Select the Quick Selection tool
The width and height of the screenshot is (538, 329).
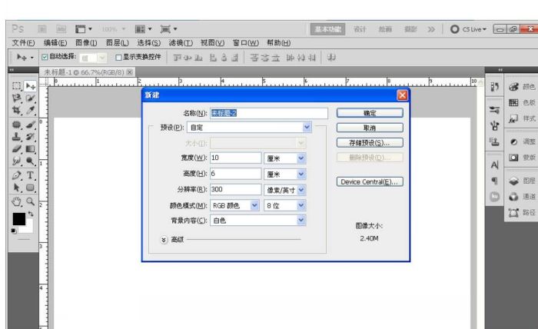coord(30,98)
